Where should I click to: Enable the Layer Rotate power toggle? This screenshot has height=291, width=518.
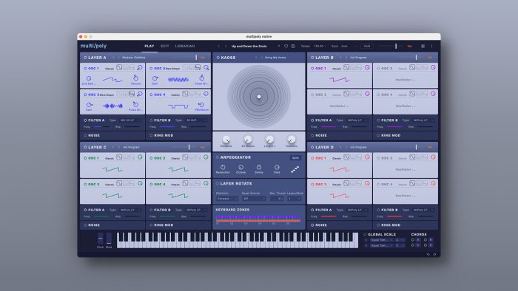pyautogui.click(x=217, y=184)
